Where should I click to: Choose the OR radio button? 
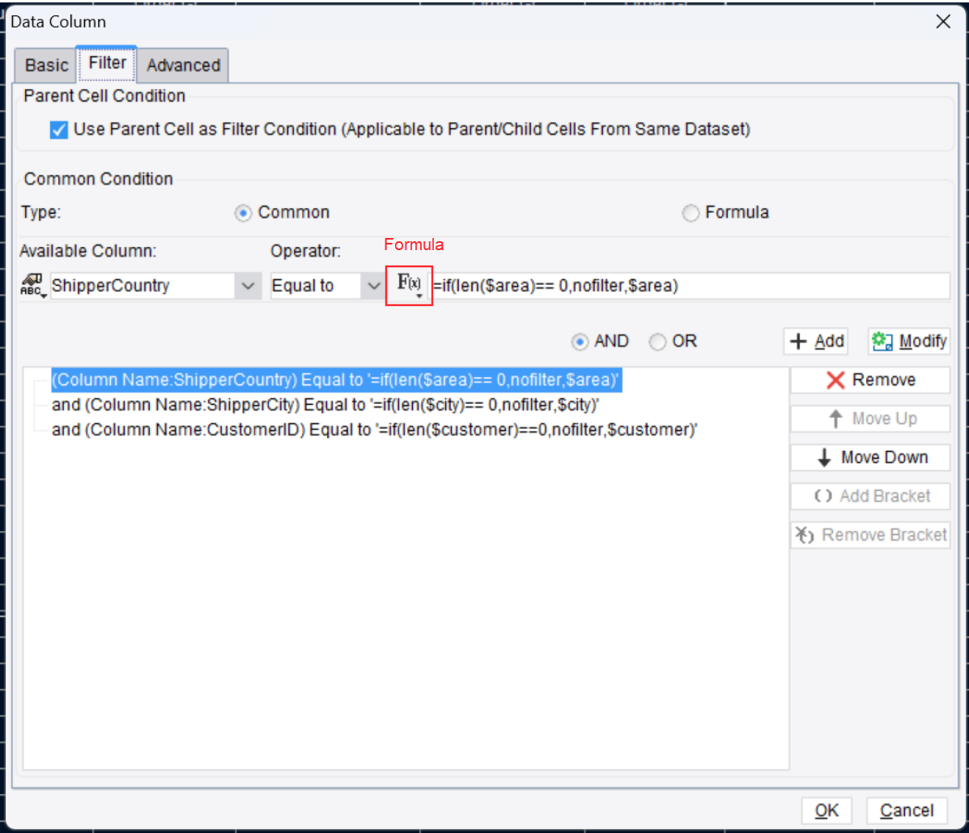[x=657, y=342]
